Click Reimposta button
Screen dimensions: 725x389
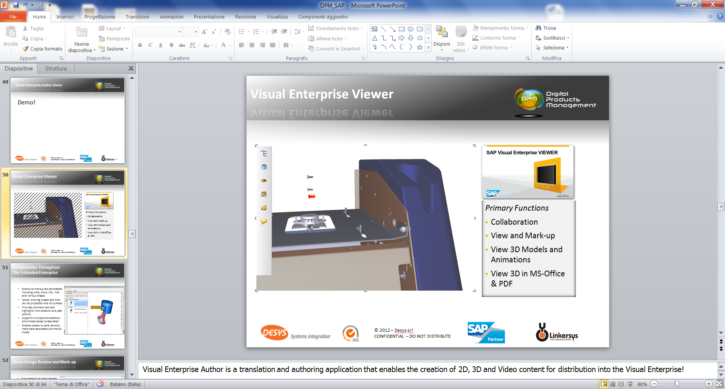[114, 38]
